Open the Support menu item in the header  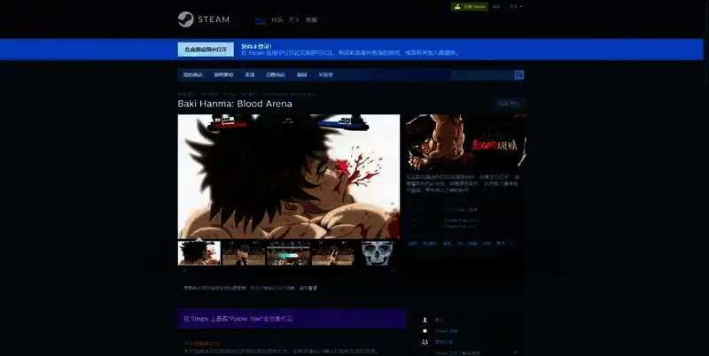311,19
